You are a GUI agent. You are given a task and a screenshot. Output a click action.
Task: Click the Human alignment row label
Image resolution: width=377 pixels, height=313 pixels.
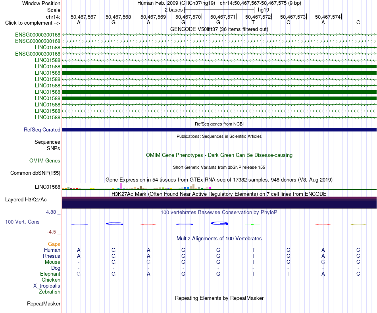(x=52, y=250)
